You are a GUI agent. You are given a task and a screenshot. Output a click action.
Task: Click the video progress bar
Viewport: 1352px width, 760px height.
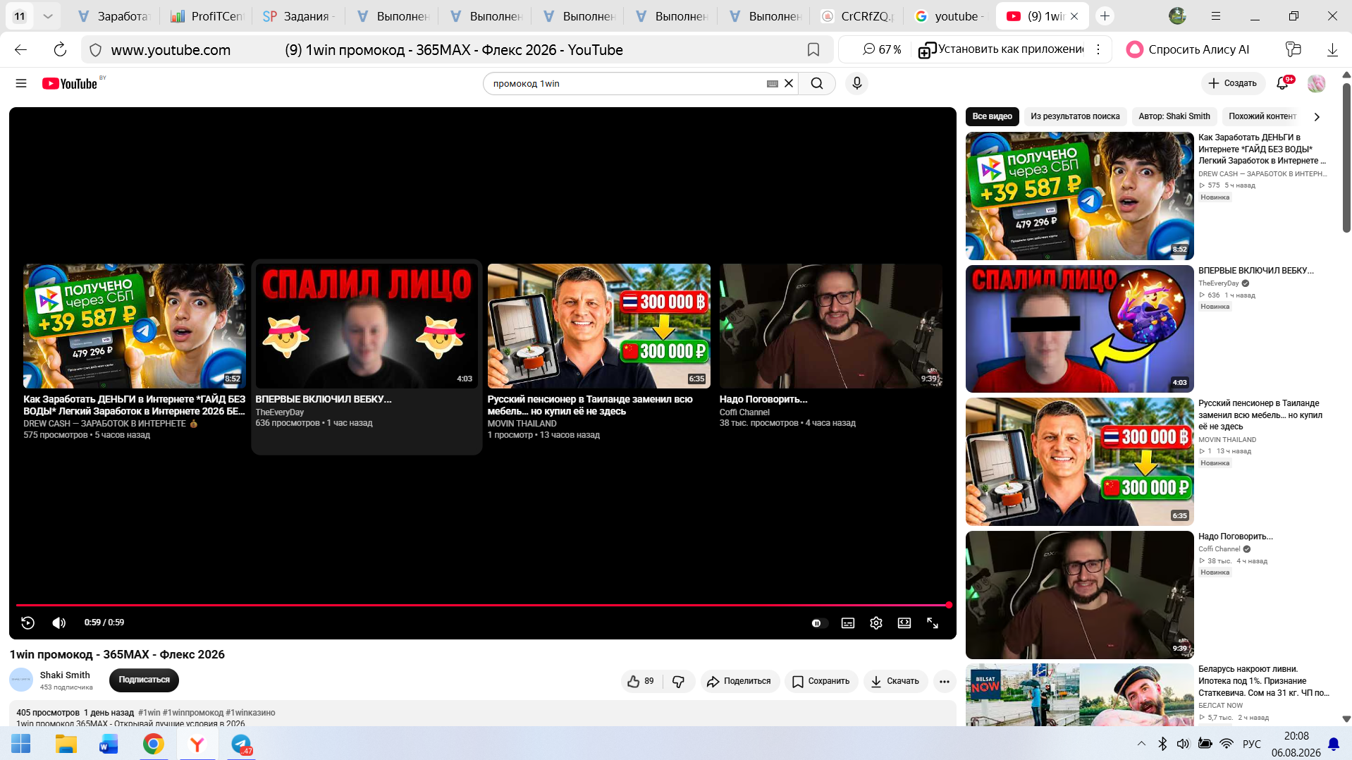[x=483, y=605]
